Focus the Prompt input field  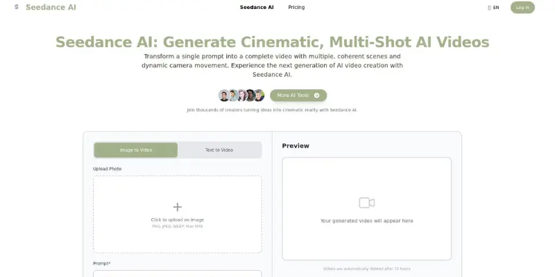(x=178, y=274)
